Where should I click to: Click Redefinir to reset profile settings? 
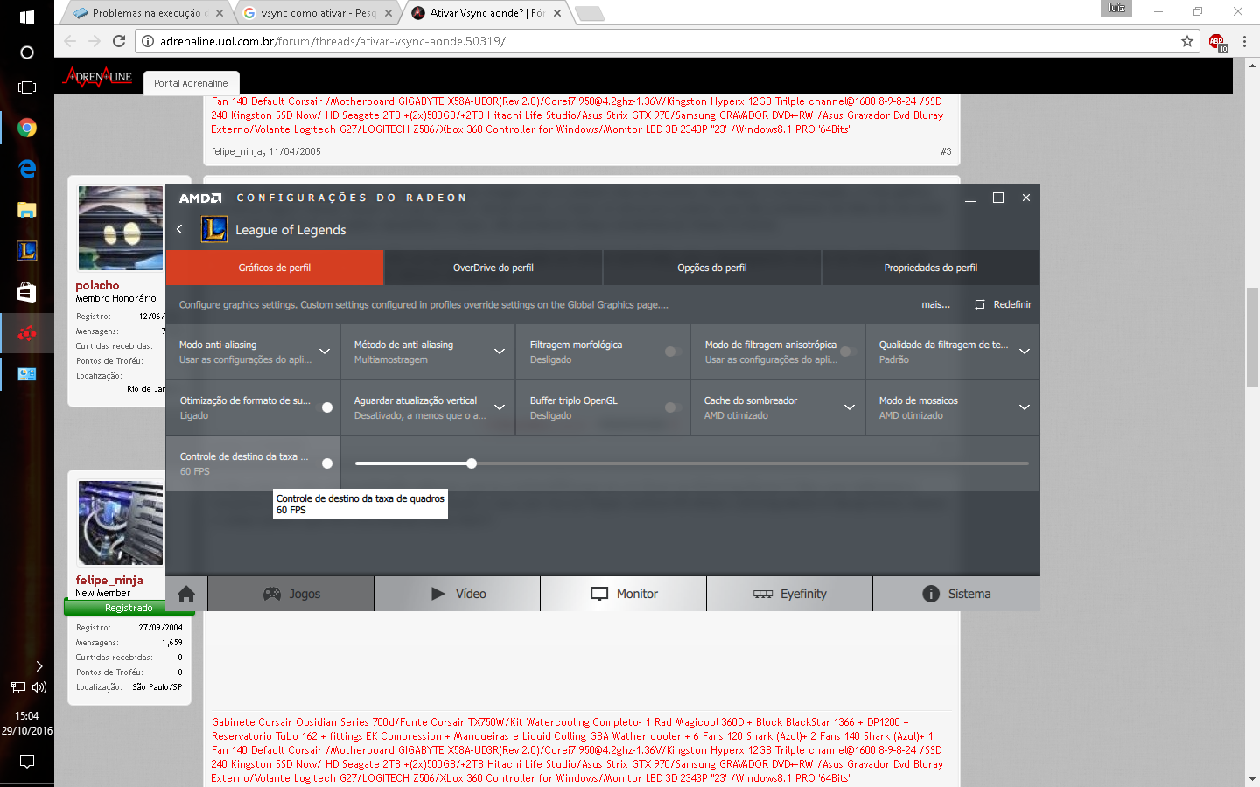(1004, 304)
